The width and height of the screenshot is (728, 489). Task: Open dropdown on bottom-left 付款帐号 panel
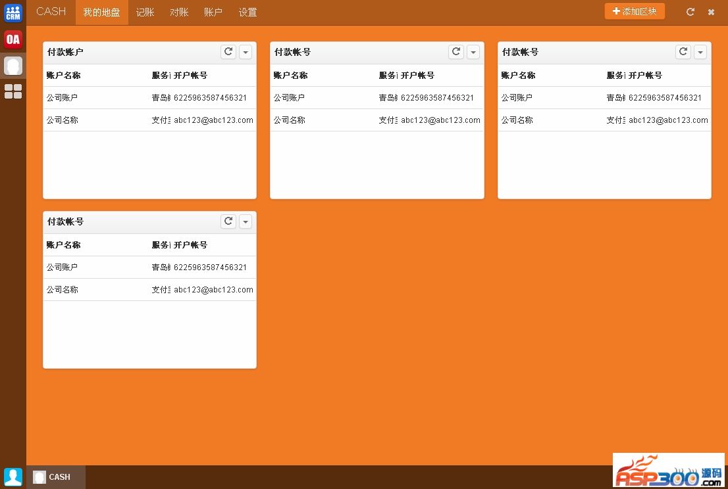point(246,222)
